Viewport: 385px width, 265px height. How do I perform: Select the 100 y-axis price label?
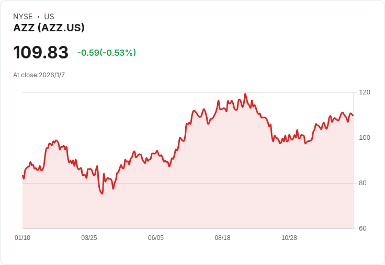click(x=365, y=138)
